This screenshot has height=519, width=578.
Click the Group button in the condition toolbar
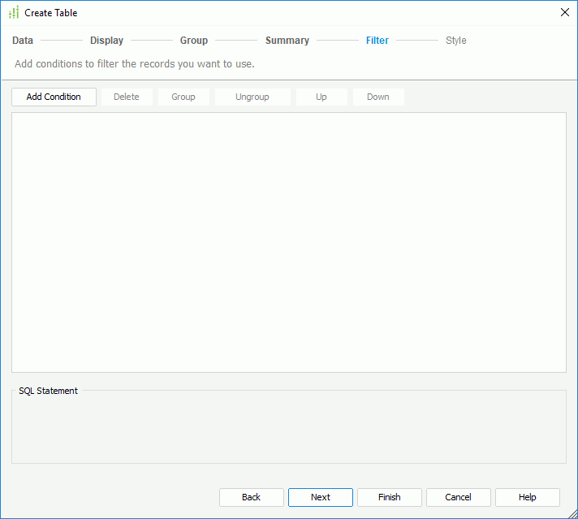183,97
